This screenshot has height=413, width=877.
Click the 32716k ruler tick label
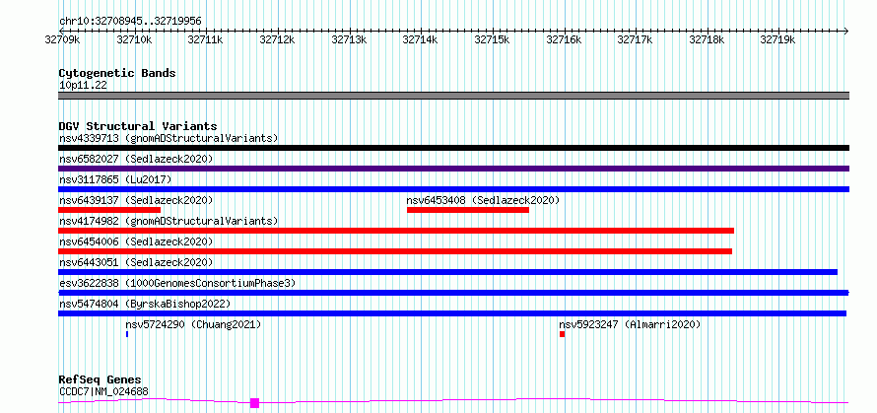pos(564,39)
